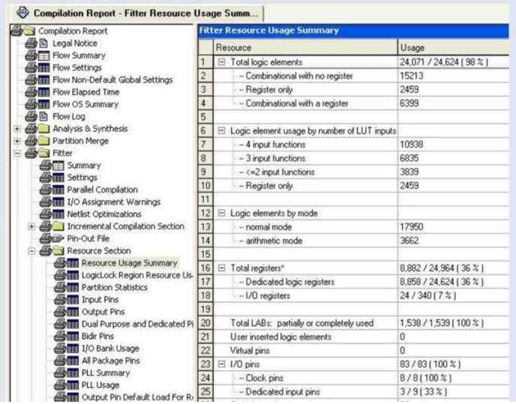
Task: Click the 15213 usage cell
Action: click(x=454, y=76)
